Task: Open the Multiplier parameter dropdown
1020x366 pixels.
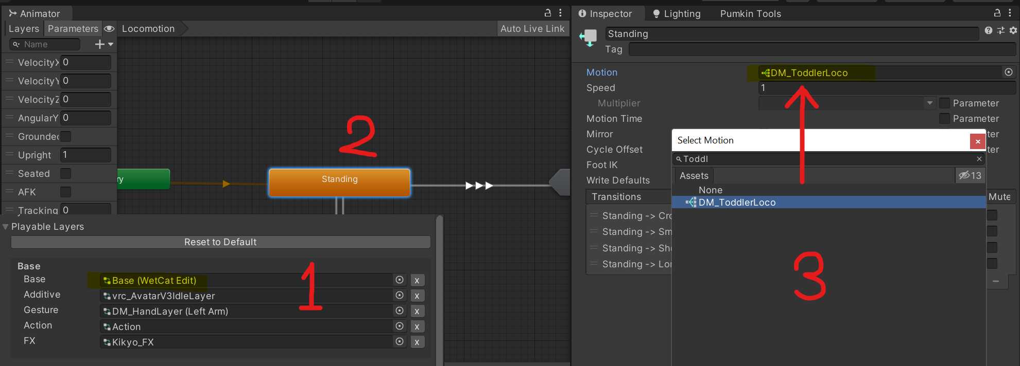Action: pyautogui.click(x=929, y=103)
